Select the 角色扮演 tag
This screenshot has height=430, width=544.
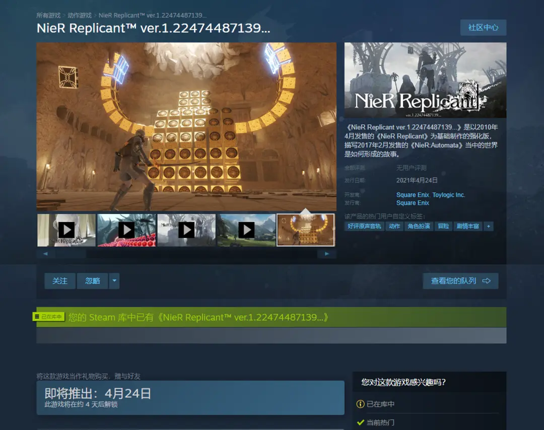[419, 227]
